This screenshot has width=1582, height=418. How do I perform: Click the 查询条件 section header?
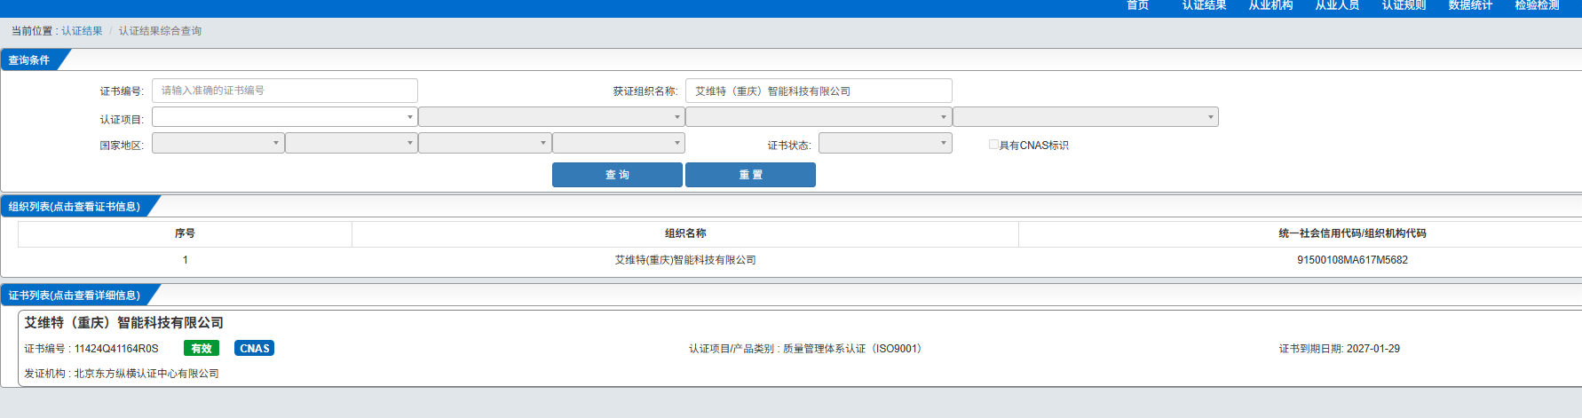coord(29,60)
